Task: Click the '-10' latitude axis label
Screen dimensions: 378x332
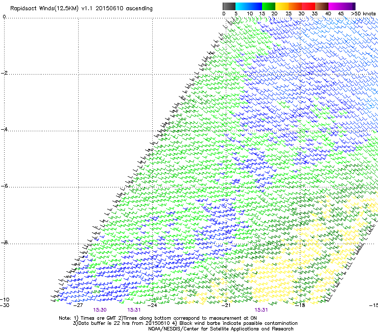Action: [5, 299]
